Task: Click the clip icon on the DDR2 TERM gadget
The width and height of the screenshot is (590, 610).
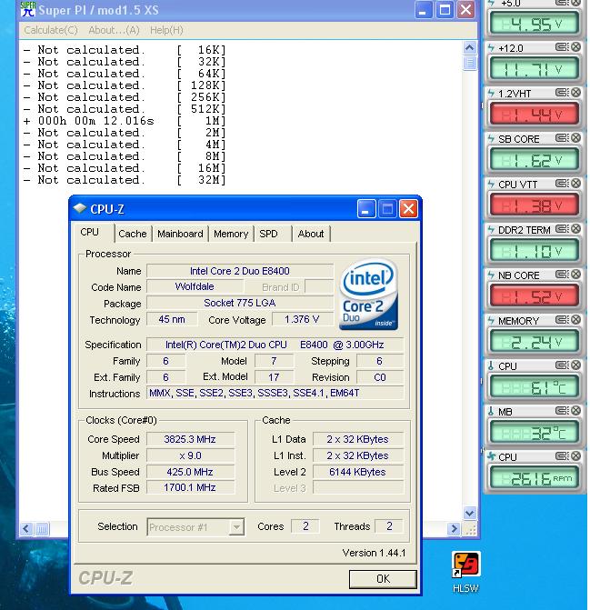Action: (562, 229)
